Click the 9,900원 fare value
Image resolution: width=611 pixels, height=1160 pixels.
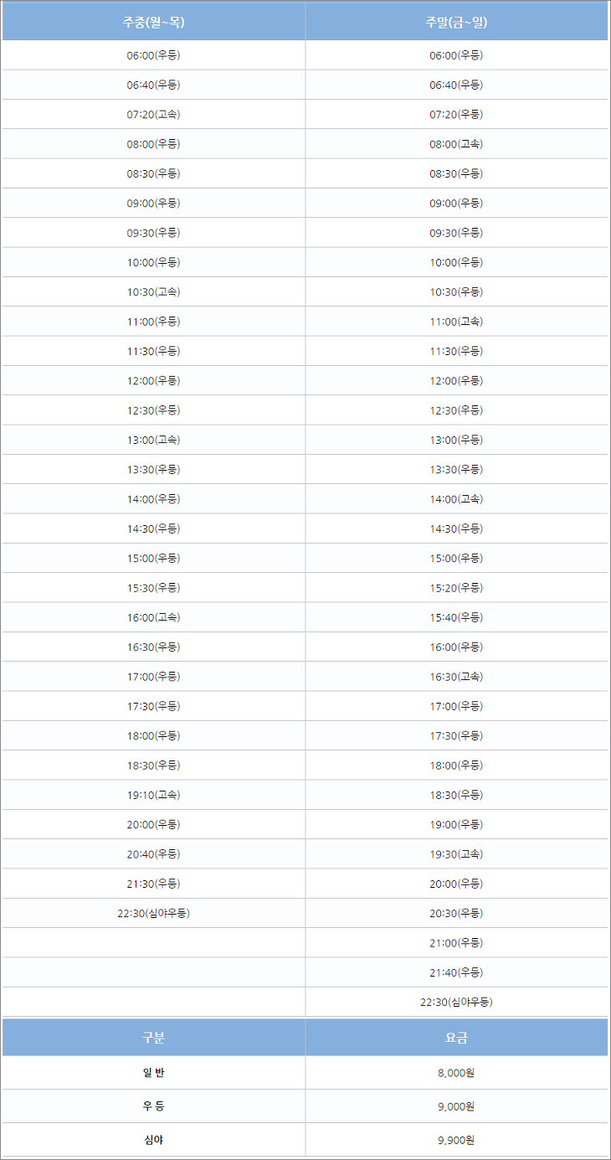[456, 1140]
